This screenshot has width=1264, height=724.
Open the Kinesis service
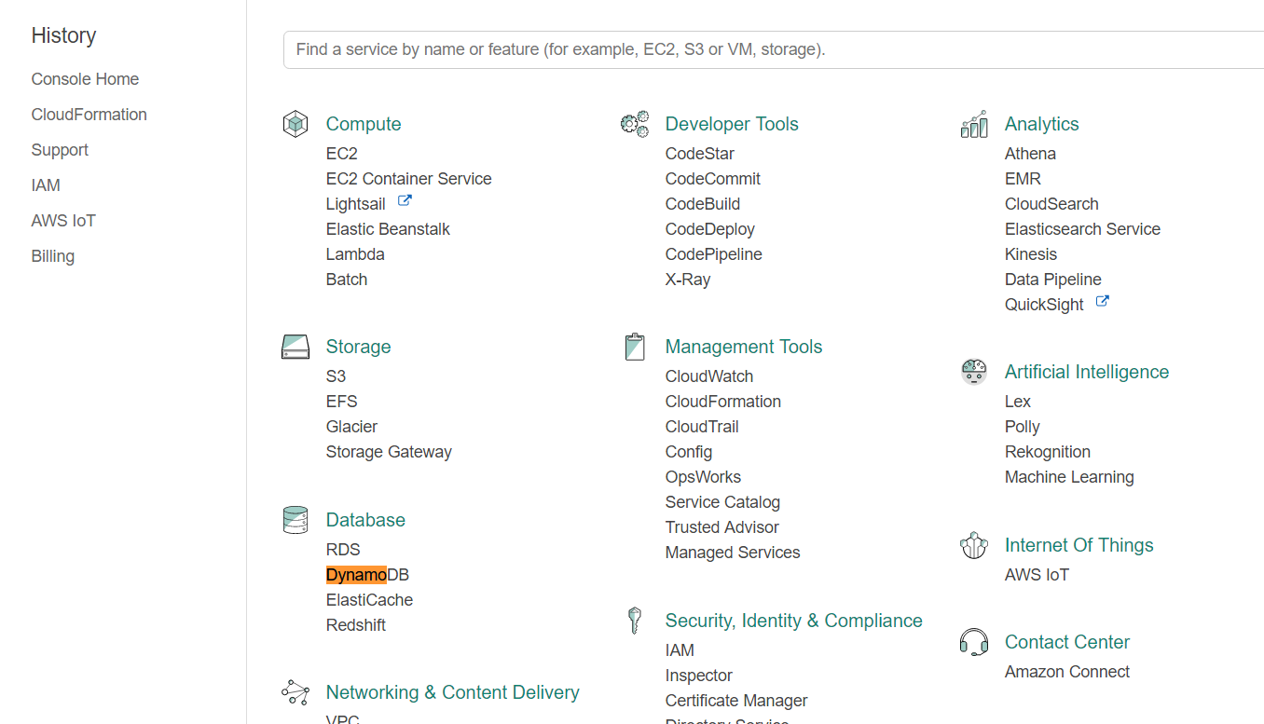[x=1031, y=254]
